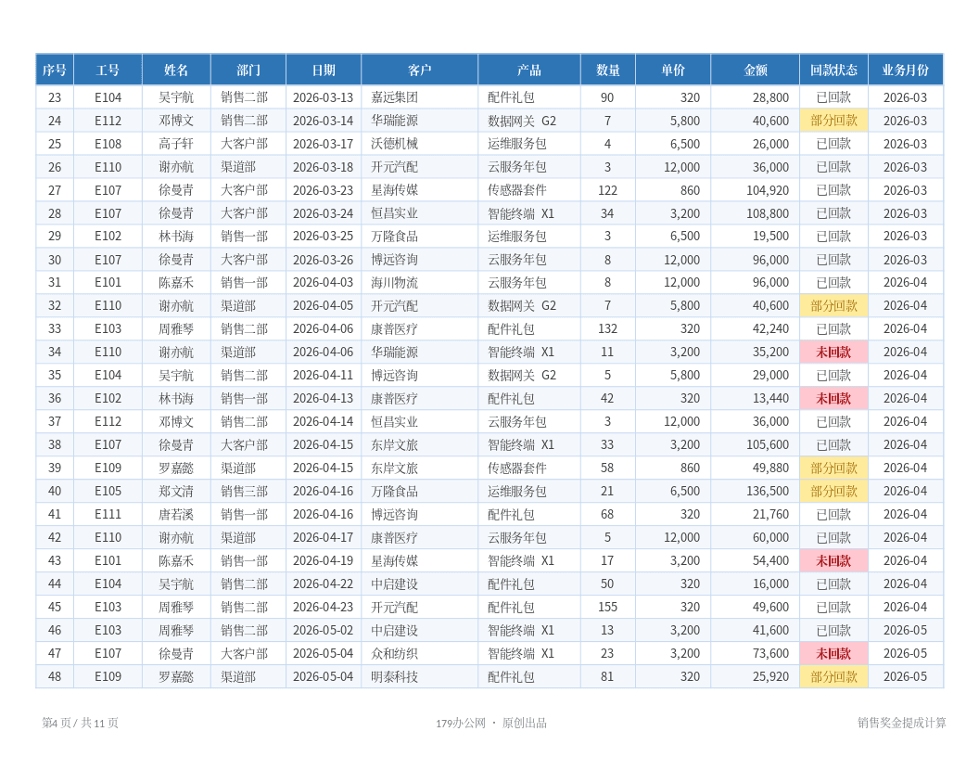This screenshot has height=757, width=979.
Task: Select '部分回款' status in row 32
Action: pyautogui.click(x=834, y=306)
